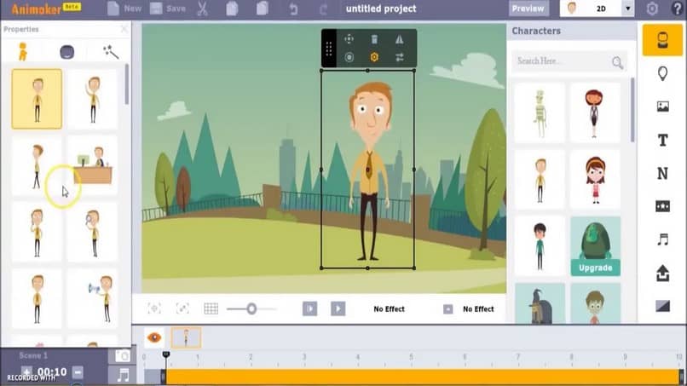Select the walking pose thumbnail
687x386 pixels.
pyautogui.click(x=37, y=165)
